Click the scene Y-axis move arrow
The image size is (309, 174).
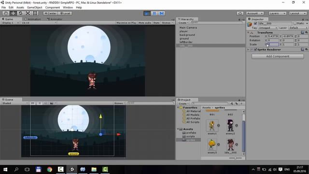(101, 116)
